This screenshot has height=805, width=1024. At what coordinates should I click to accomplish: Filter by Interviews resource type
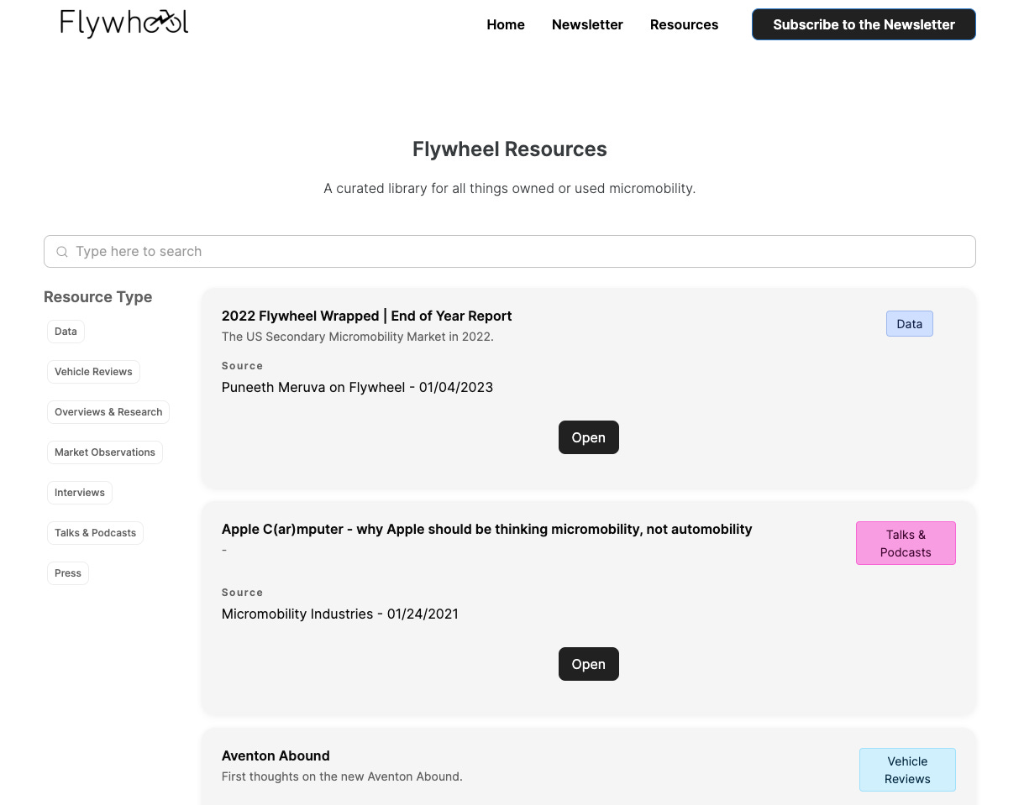(x=80, y=493)
